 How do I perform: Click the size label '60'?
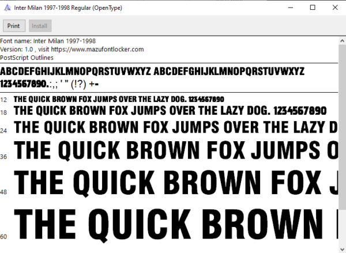pos(3,237)
